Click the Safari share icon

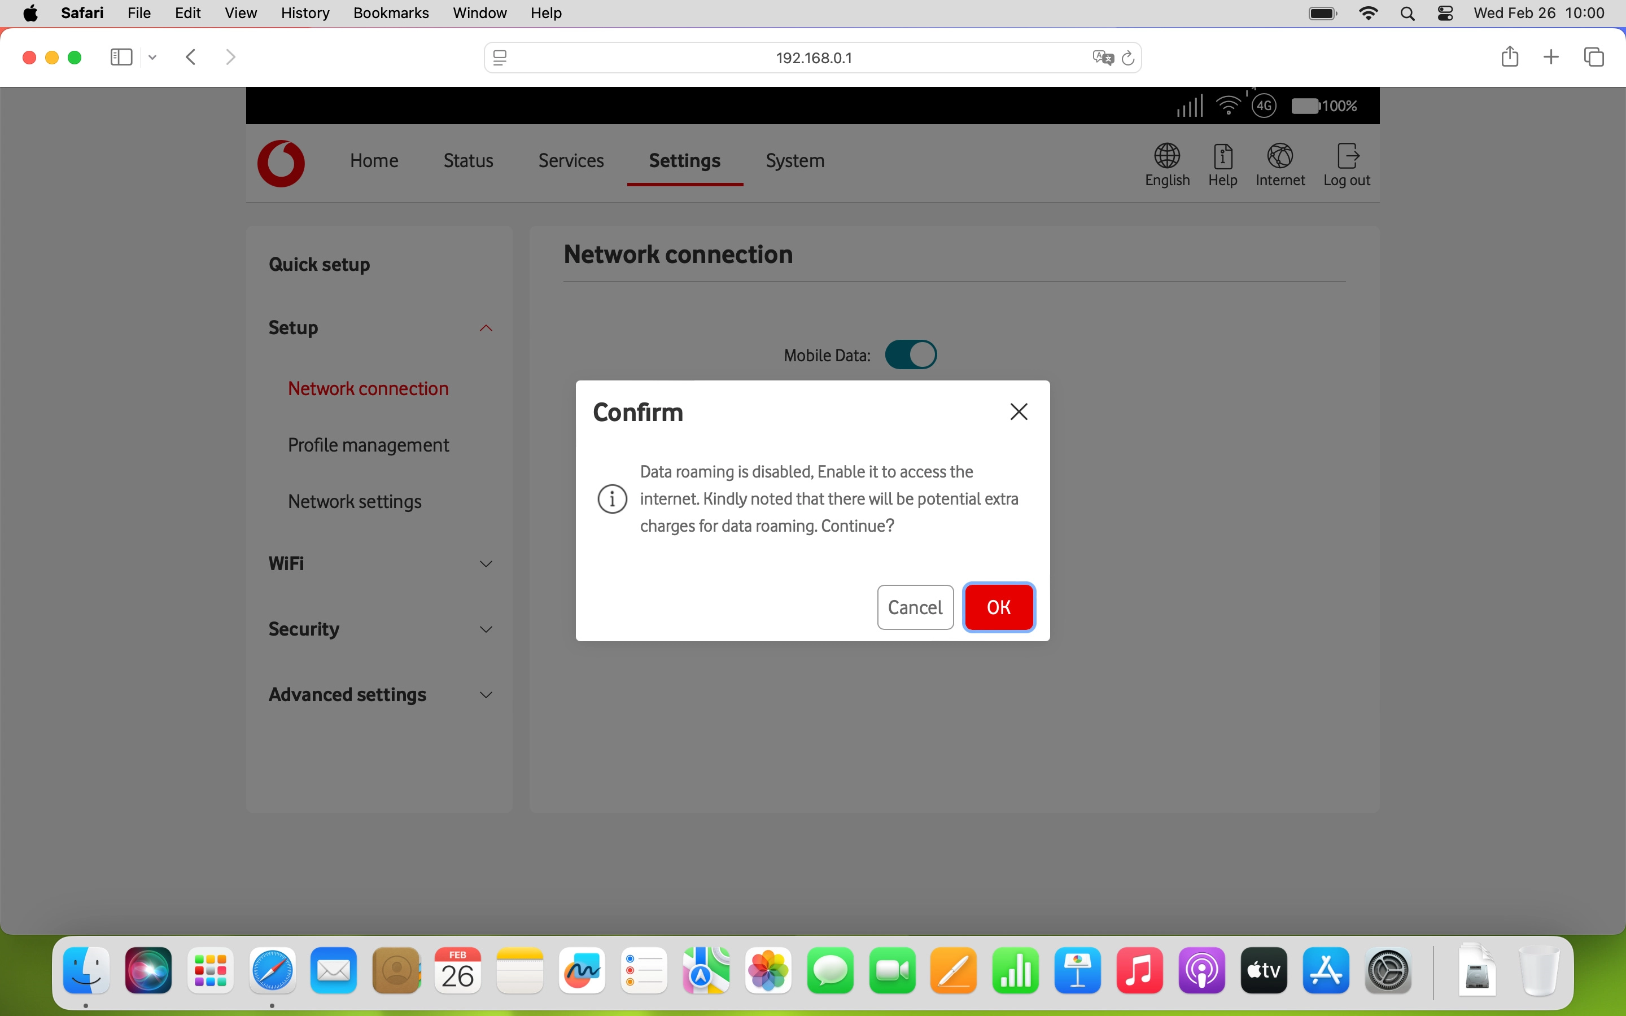coord(1509,57)
